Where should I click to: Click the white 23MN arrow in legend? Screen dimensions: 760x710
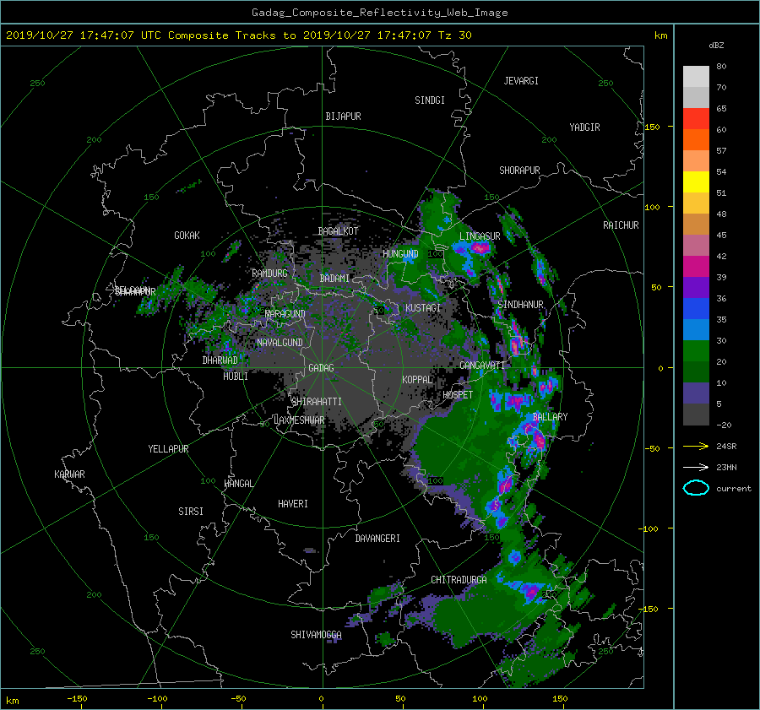tap(696, 467)
